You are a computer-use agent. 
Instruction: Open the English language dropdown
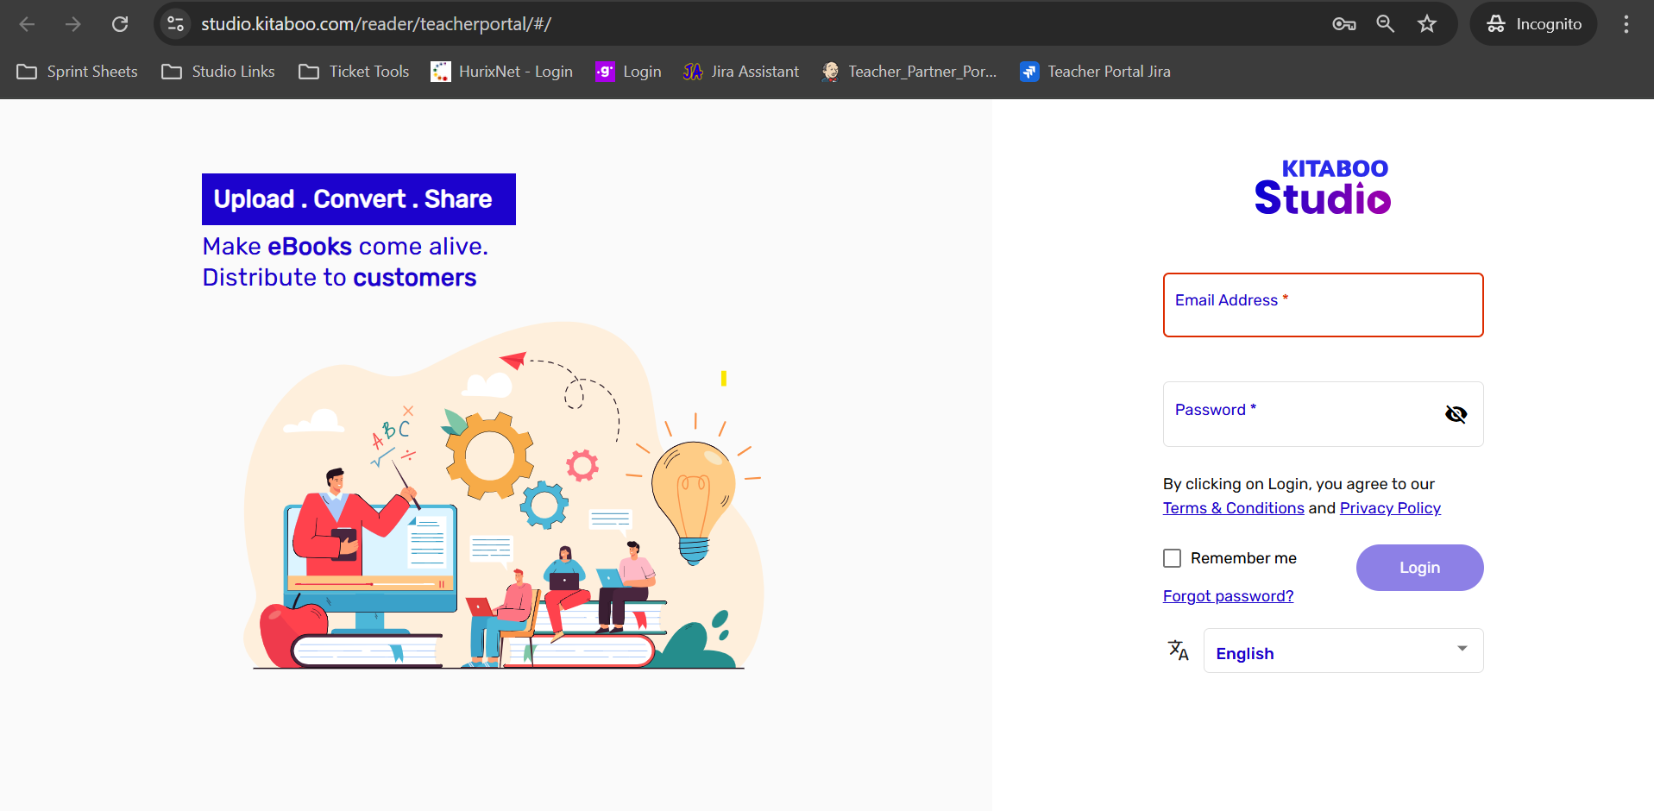tap(1343, 651)
